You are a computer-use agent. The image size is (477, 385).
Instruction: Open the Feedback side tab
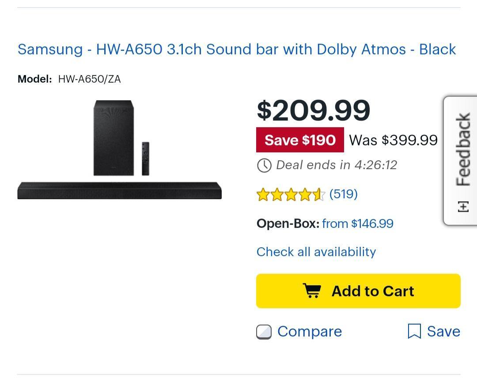coord(462,150)
